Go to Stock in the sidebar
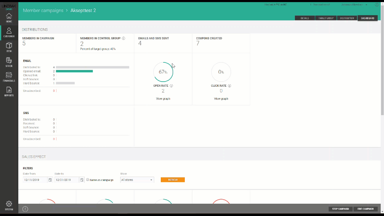The image size is (384, 216). [9, 62]
